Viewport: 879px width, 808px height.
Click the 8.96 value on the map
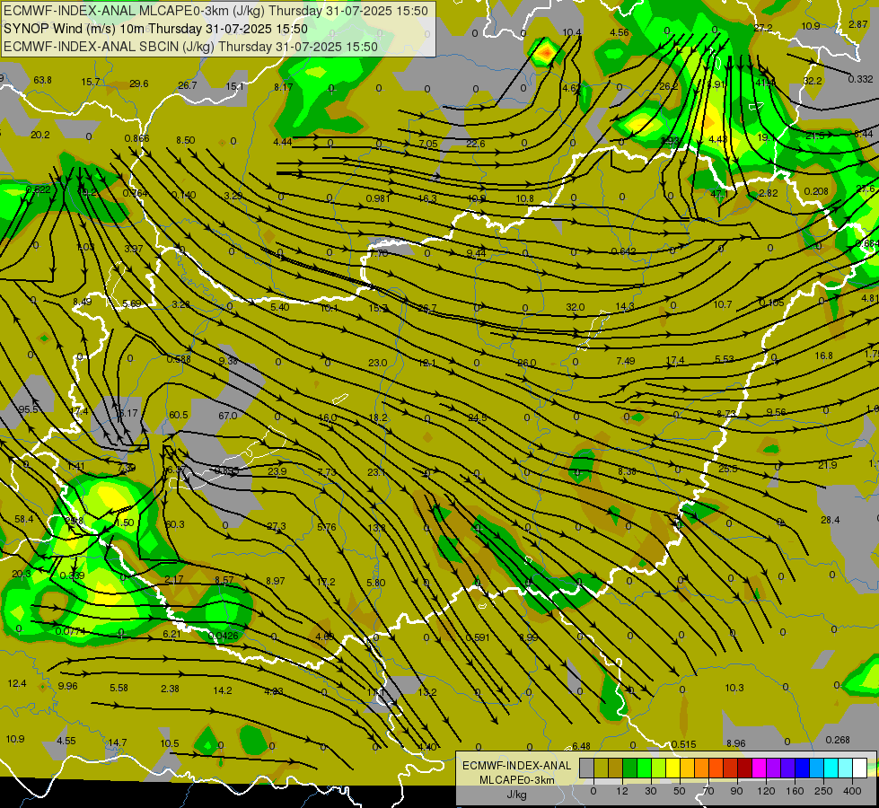pos(736,743)
